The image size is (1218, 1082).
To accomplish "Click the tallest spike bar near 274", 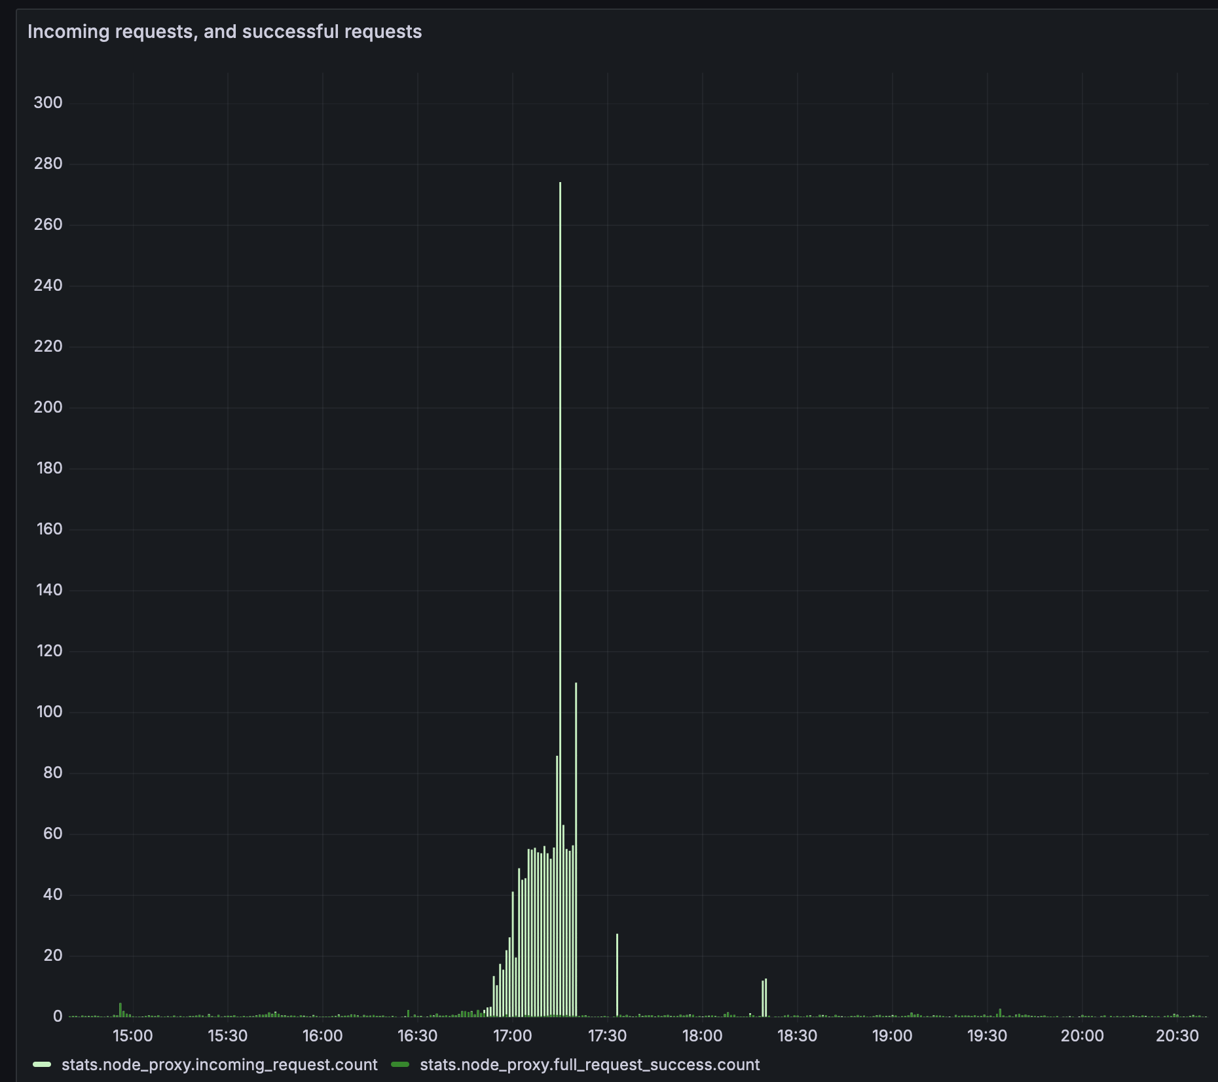I will [x=560, y=599].
